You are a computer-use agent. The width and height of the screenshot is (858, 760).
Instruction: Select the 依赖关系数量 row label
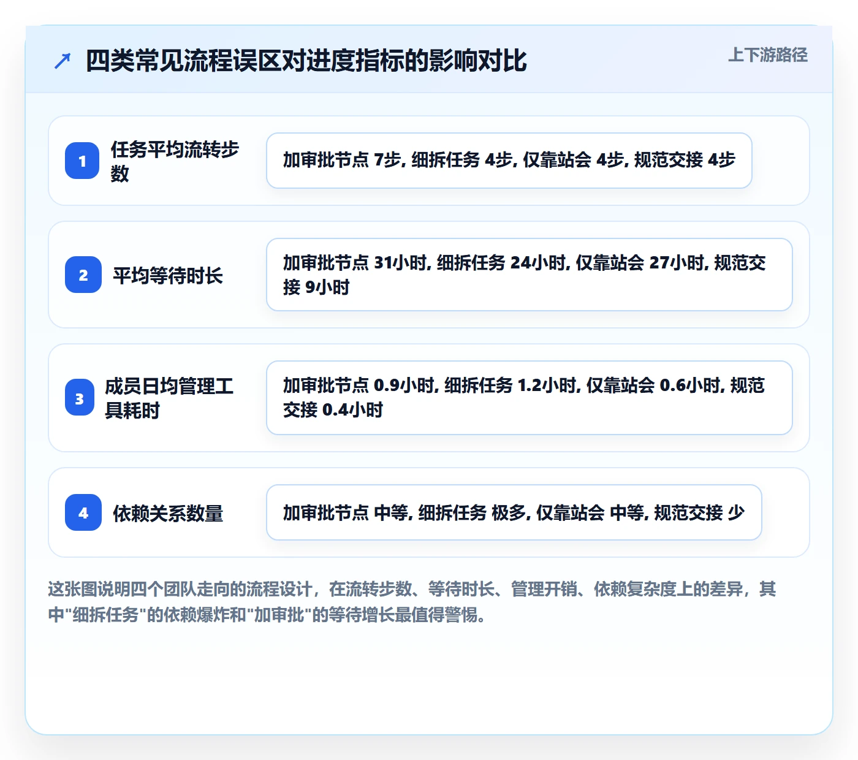[x=167, y=513]
